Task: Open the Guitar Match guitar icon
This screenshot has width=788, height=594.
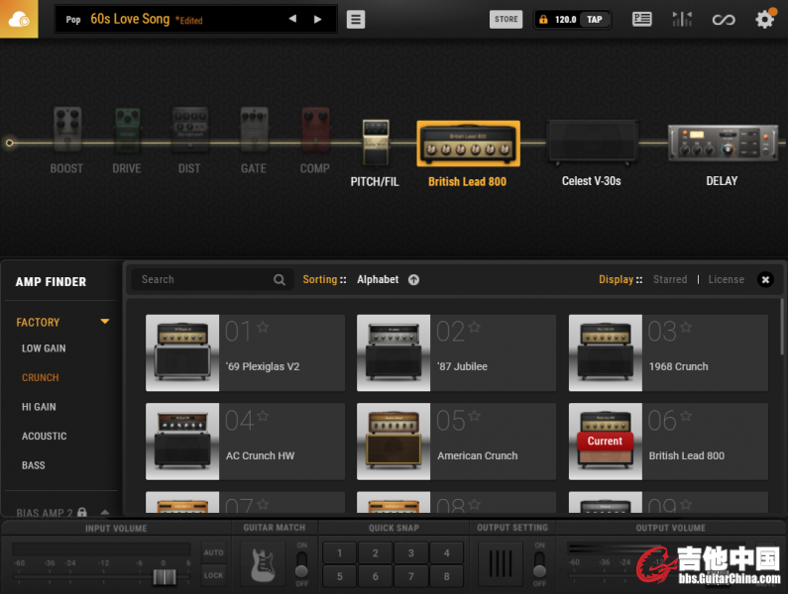Action: pos(263,564)
